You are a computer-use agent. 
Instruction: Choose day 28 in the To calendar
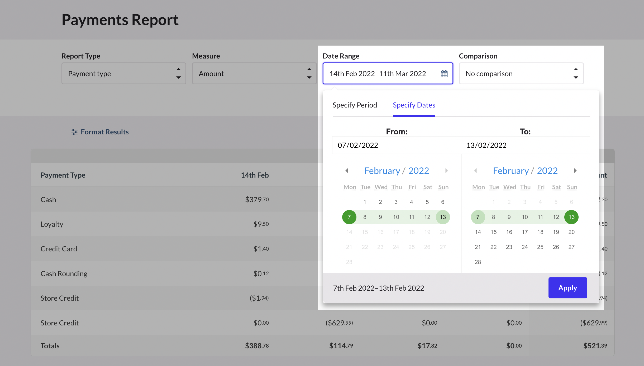[x=478, y=262]
